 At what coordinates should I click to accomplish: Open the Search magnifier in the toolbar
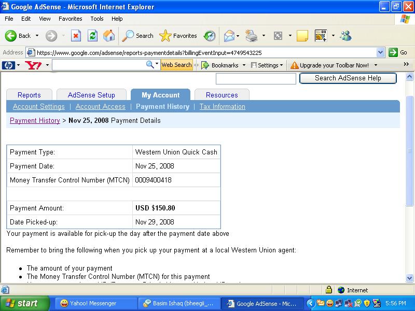tap(128, 36)
